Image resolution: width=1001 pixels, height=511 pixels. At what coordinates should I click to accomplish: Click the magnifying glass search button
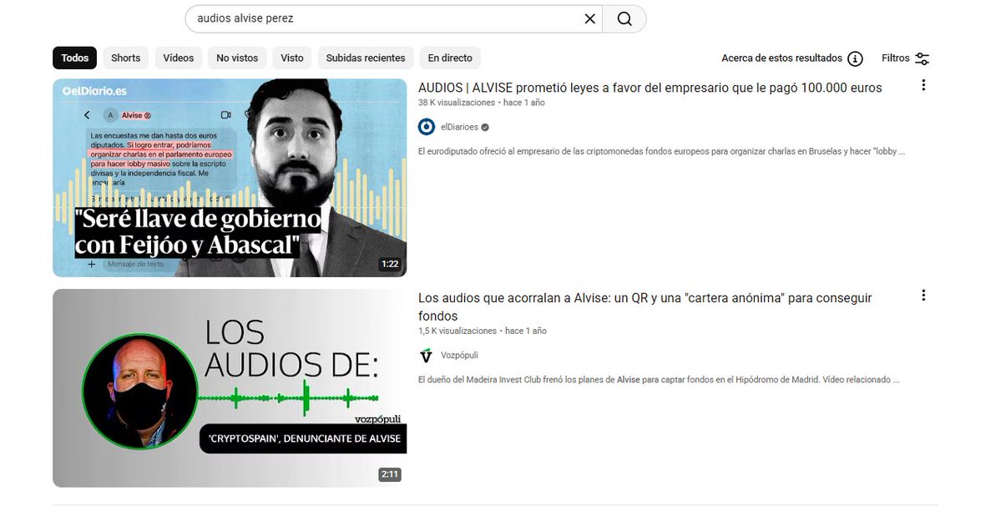click(624, 19)
